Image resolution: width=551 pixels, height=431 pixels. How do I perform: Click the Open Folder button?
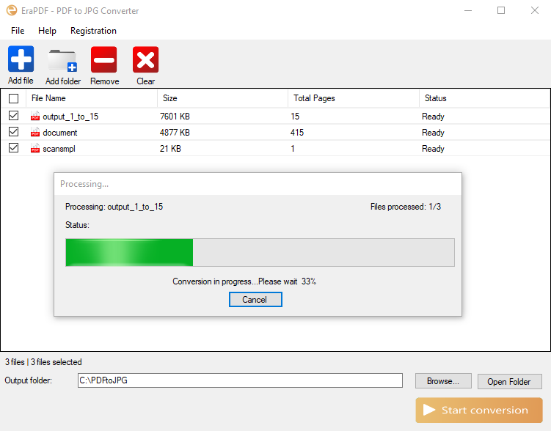coord(509,381)
